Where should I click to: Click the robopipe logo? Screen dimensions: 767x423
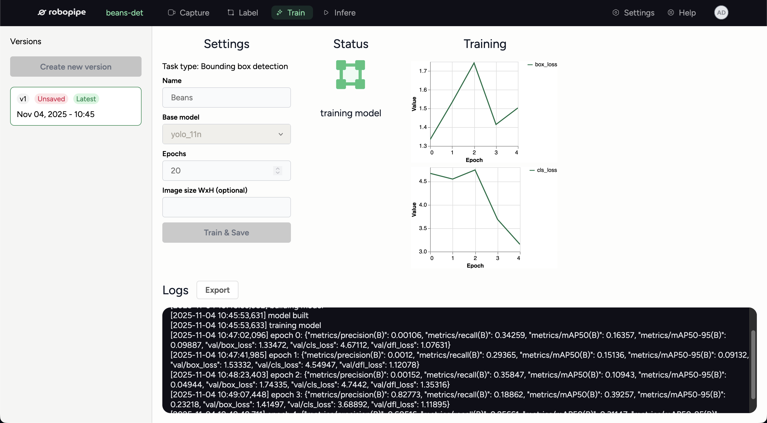pyautogui.click(x=62, y=12)
